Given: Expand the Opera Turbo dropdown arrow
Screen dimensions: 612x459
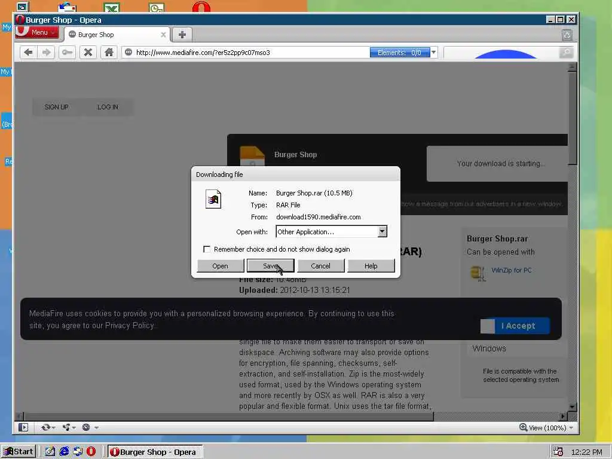Looking at the screenshot, I should [x=96, y=428].
